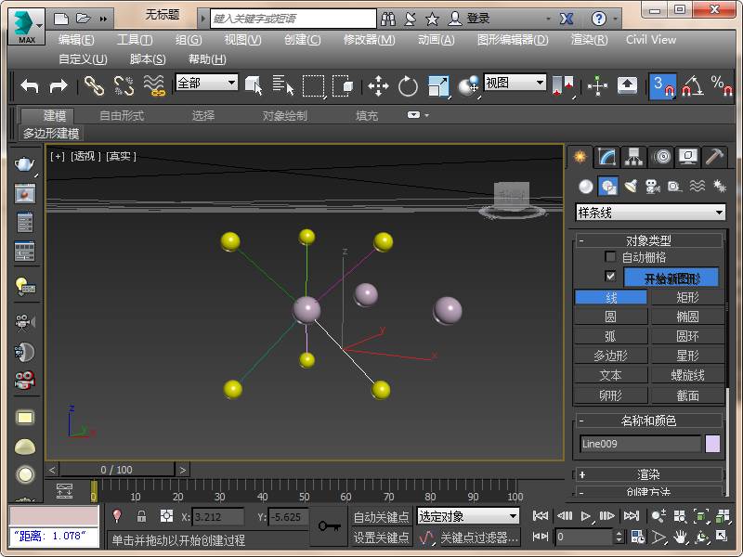Click the 自动关键点 button
The image size is (743, 557).
click(x=381, y=517)
